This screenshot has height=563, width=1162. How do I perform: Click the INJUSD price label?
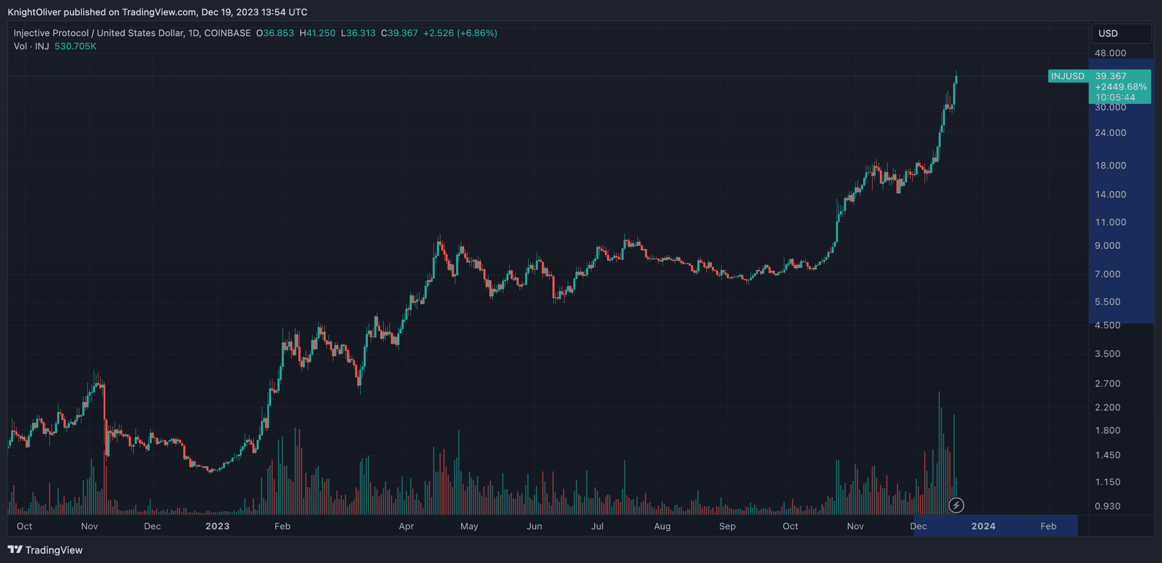click(x=1067, y=76)
